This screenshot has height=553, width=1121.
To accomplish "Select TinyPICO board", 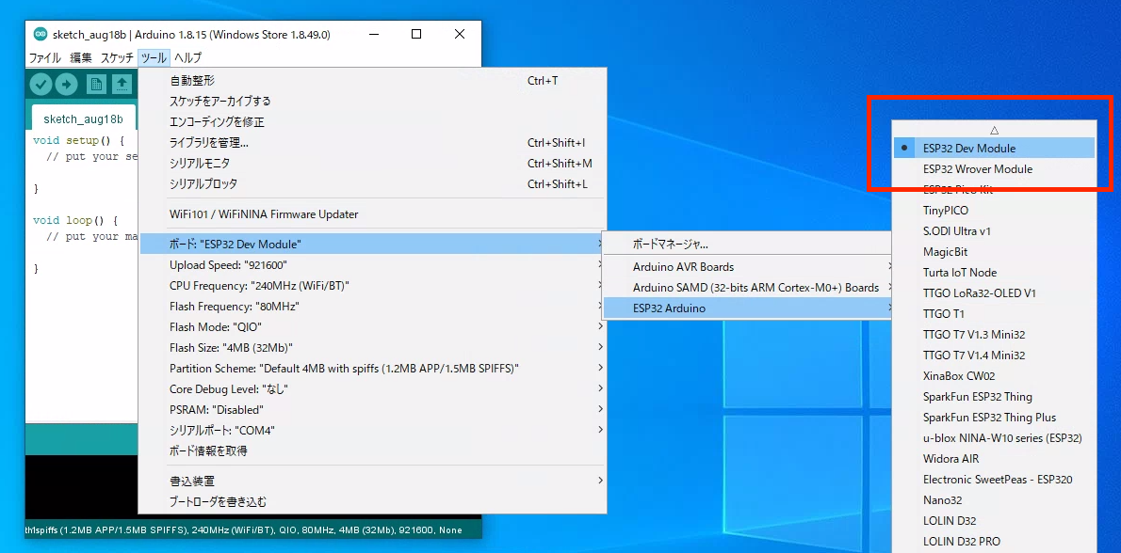I will (994, 211).
